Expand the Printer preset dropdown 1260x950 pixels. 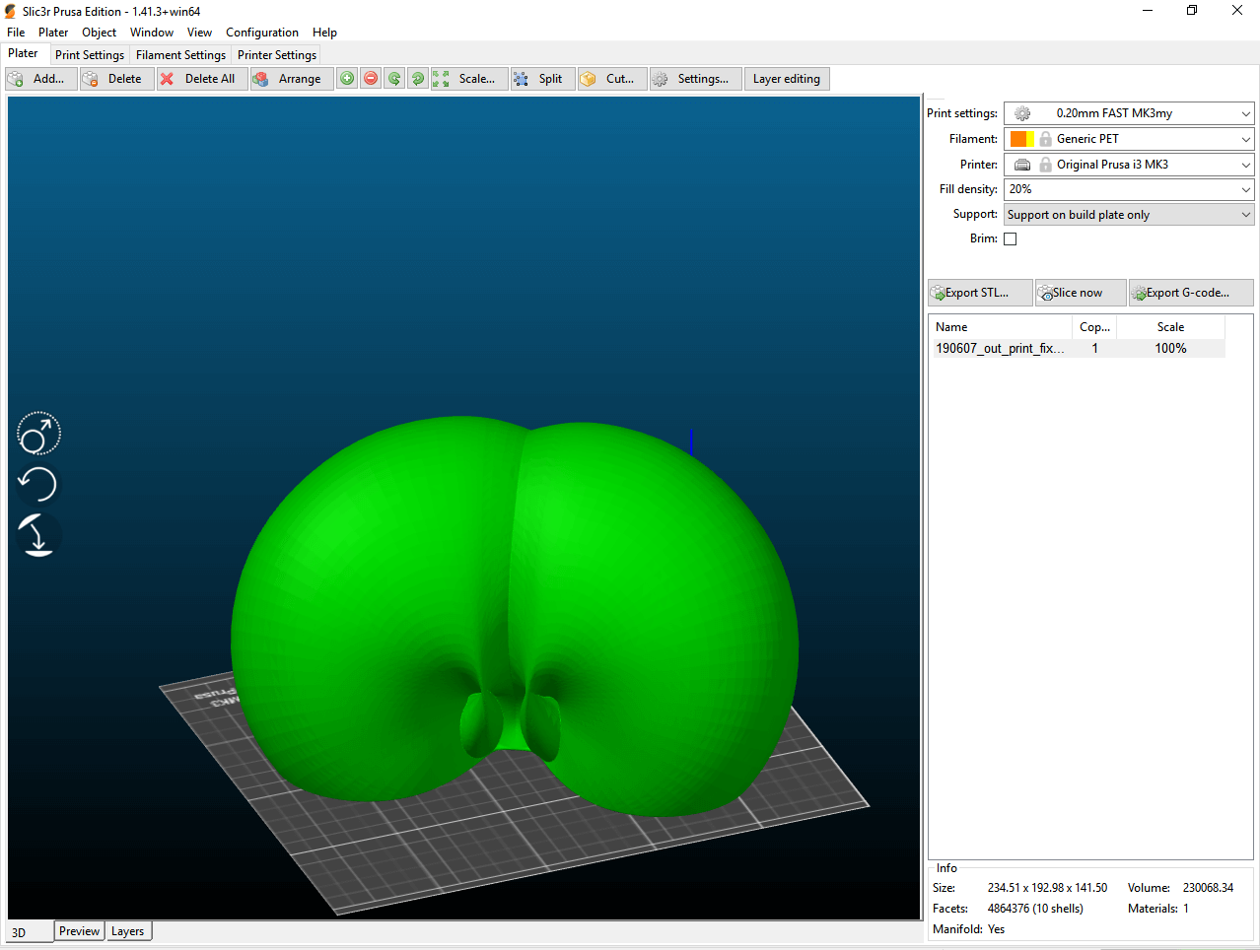click(1245, 165)
